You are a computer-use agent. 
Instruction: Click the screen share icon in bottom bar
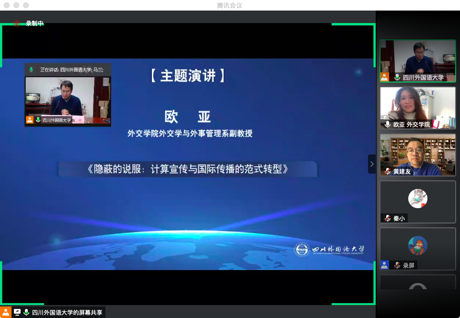(x=17, y=312)
